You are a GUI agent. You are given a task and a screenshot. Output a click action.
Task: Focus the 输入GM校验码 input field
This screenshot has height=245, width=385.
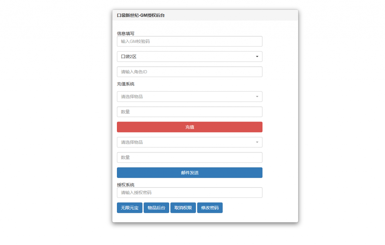pyautogui.click(x=189, y=41)
